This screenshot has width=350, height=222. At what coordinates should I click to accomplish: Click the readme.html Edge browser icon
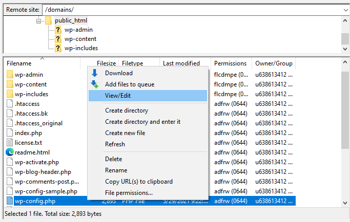[x=10, y=152]
